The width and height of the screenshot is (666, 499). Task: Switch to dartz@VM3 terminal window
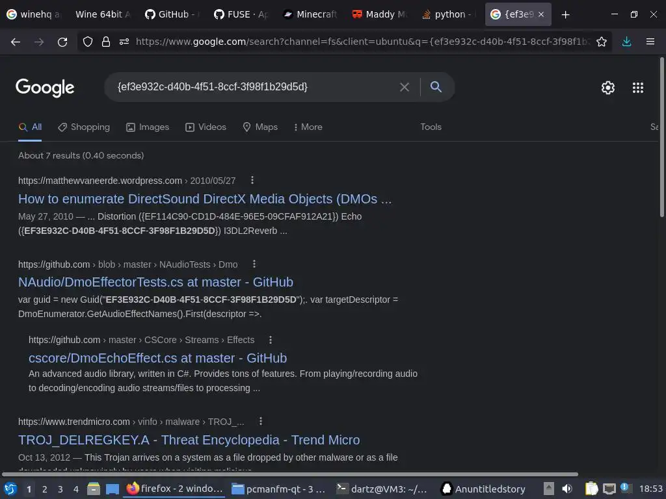[382, 489]
